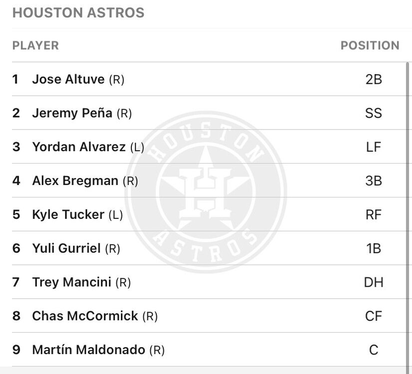Viewport: 412px width, 374px height.
Task: Click the DH position for Mancini
Action: pos(374,282)
